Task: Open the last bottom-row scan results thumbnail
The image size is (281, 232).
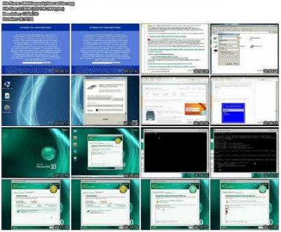Action: 245,205
